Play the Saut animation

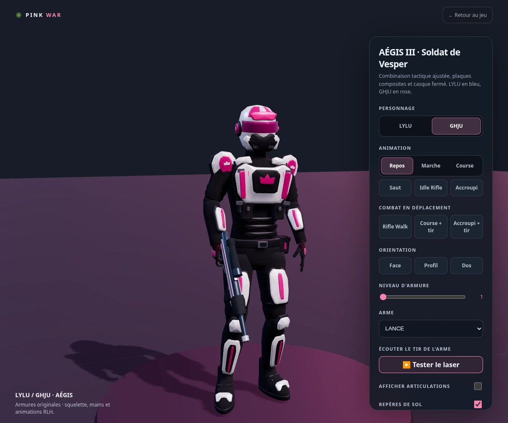pyautogui.click(x=395, y=188)
